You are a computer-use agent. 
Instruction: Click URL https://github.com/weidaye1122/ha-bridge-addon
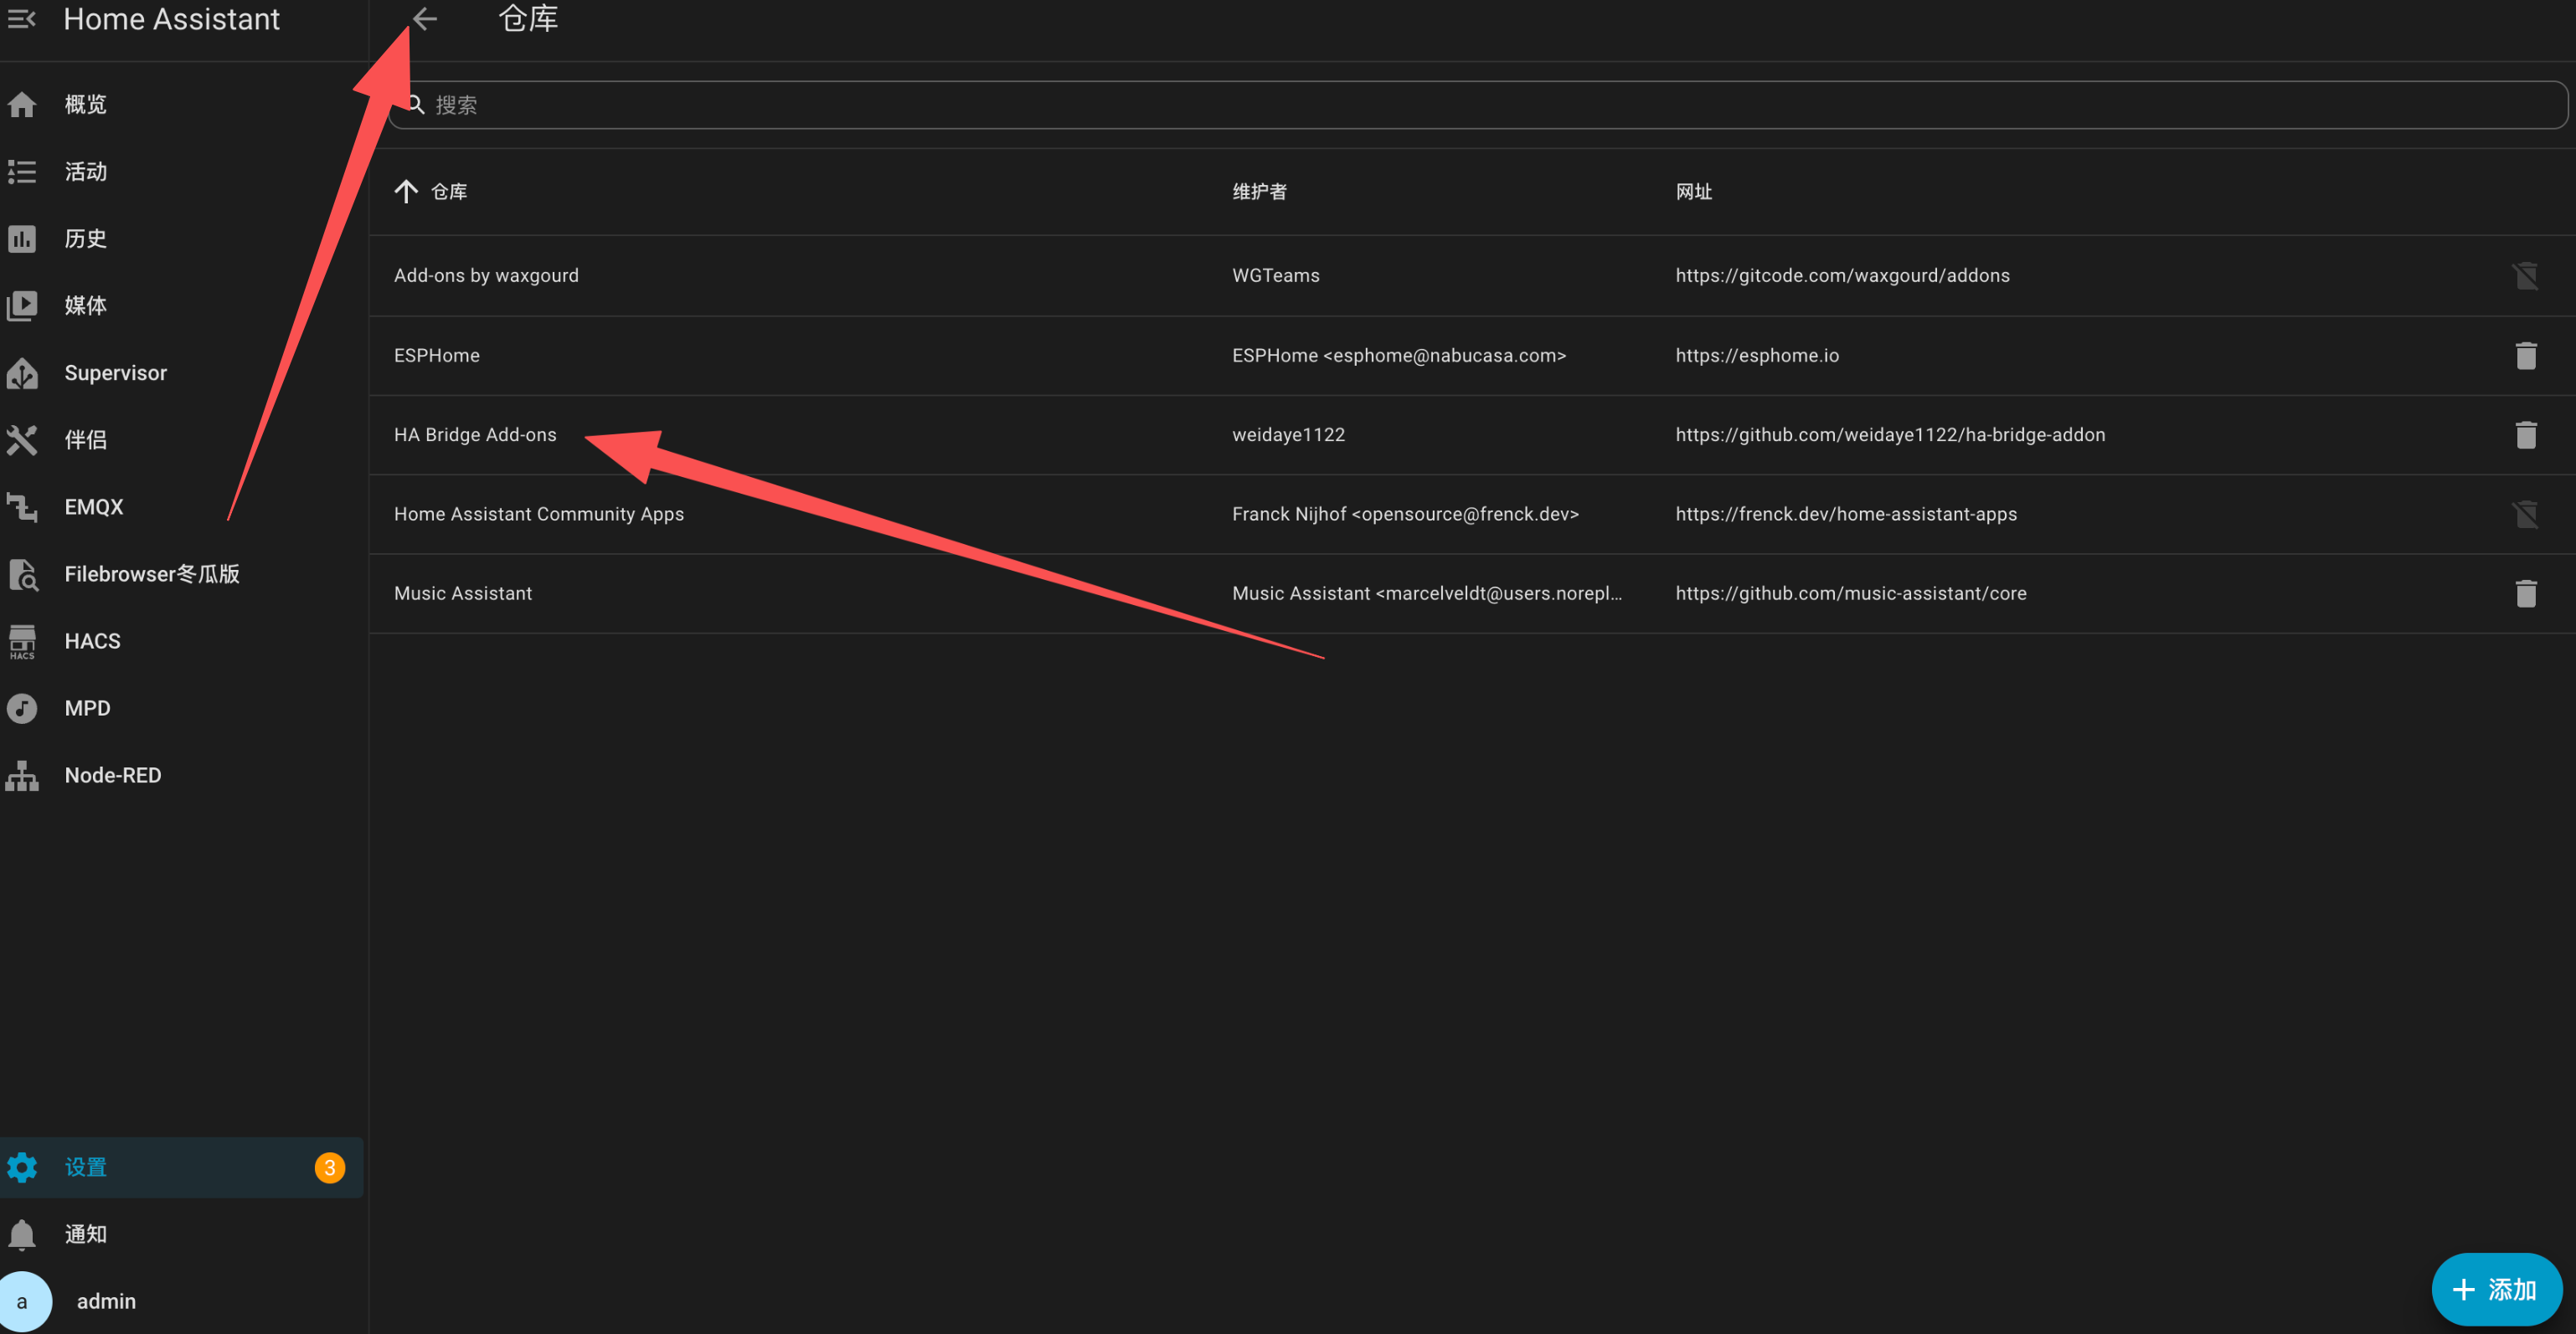(1890, 434)
